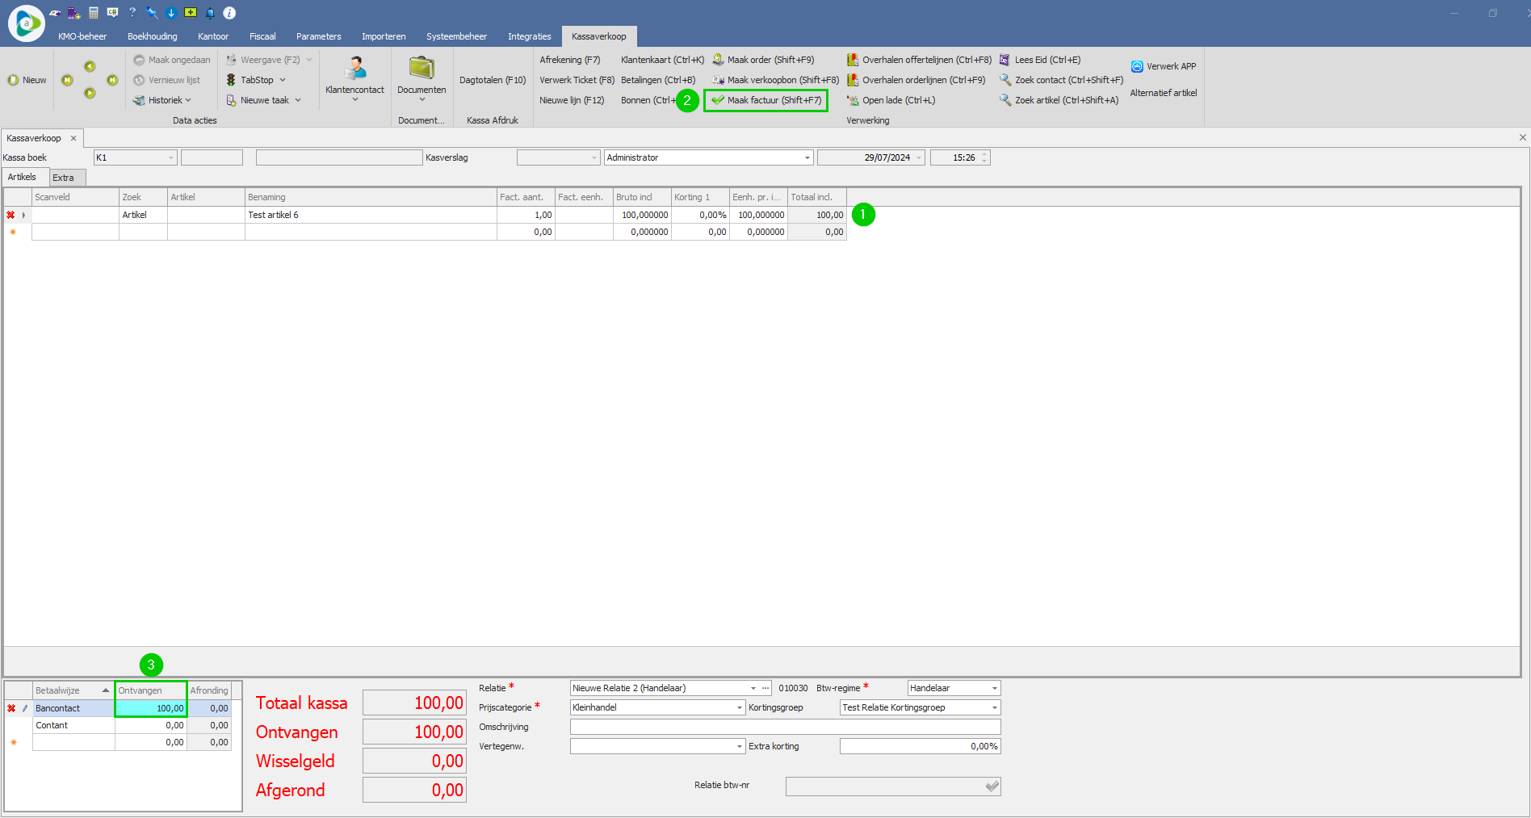The image size is (1531, 818).
Task: Click the Documenten briefcase icon
Action: [422, 69]
